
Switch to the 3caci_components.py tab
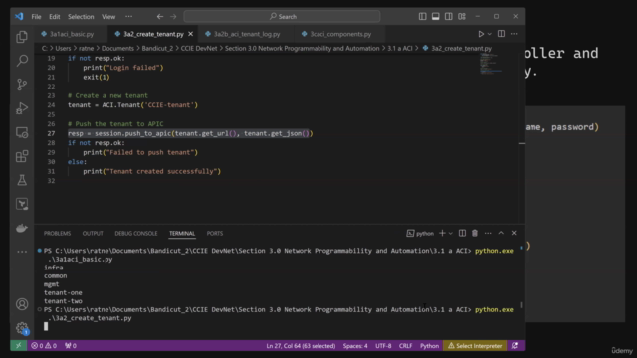(340, 34)
